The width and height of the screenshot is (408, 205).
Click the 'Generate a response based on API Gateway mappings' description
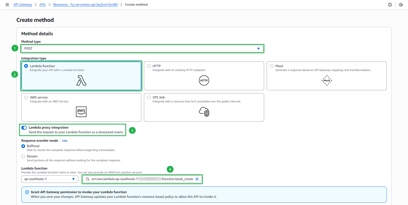click(323, 70)
